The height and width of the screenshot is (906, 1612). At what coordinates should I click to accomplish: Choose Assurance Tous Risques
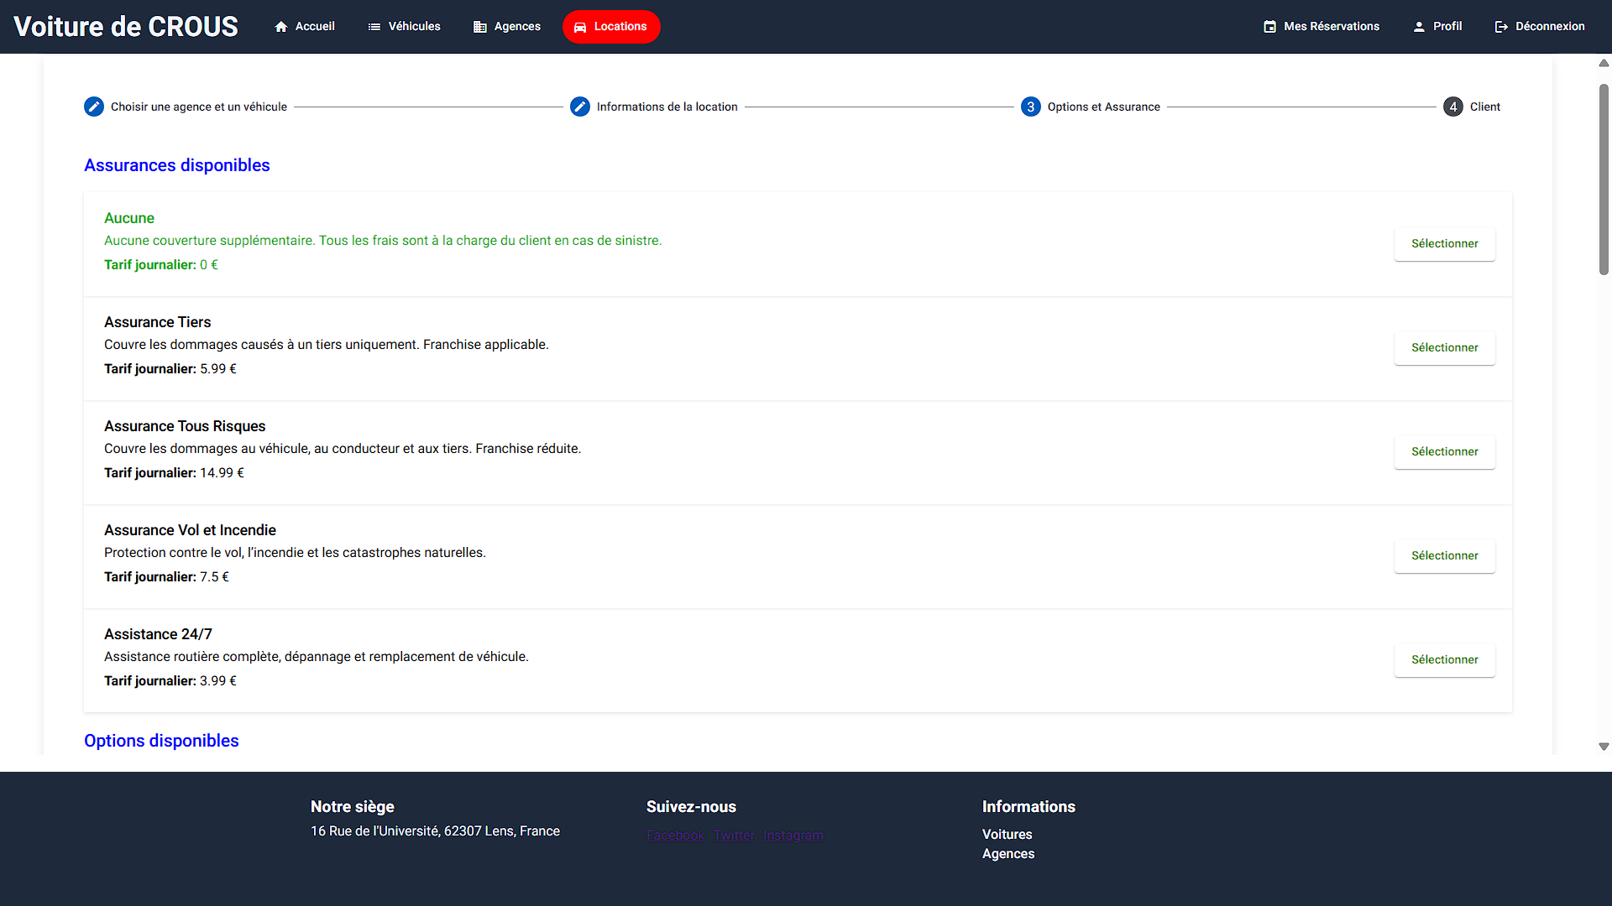tap(1444, 451)
